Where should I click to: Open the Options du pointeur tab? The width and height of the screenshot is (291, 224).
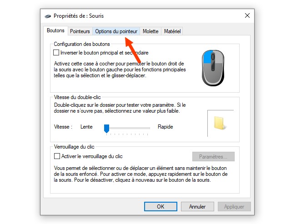tap(116, 31)
